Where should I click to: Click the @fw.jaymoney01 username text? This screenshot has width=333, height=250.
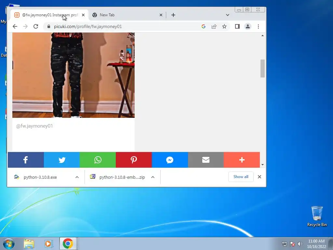pyautogui.click(x=34, y=126)
